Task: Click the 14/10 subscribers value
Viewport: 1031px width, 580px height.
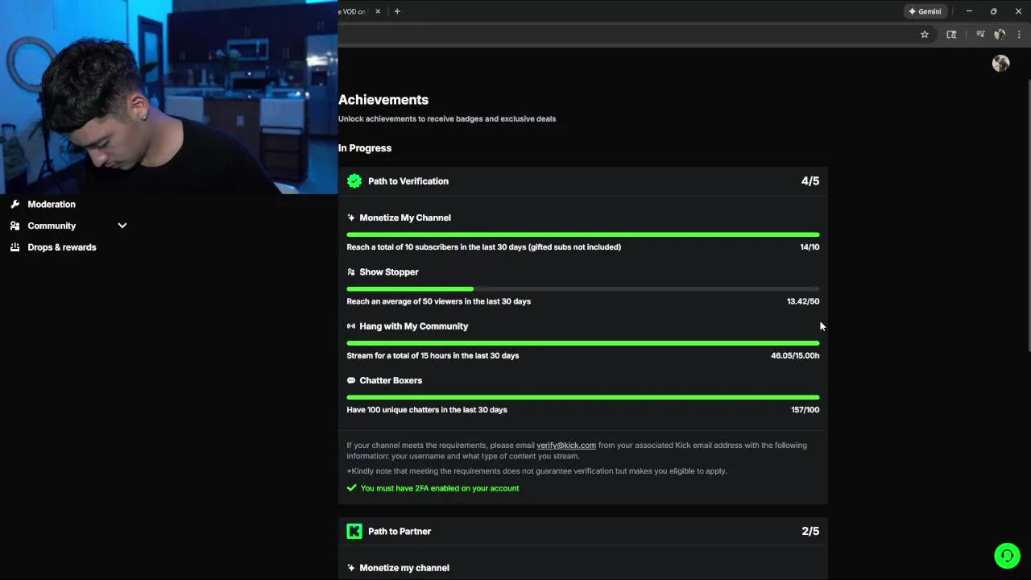Action: [809, 247]
